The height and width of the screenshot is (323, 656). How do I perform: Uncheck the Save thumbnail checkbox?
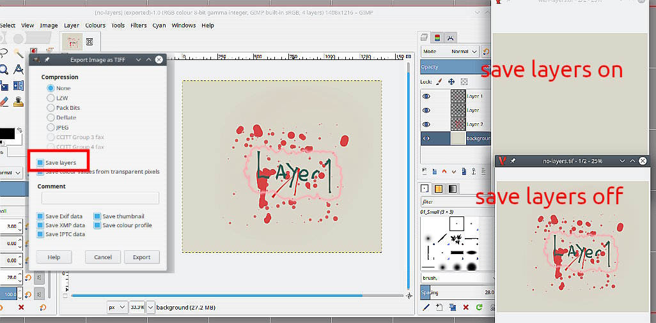pyautogui.click(x=97, y=216)
